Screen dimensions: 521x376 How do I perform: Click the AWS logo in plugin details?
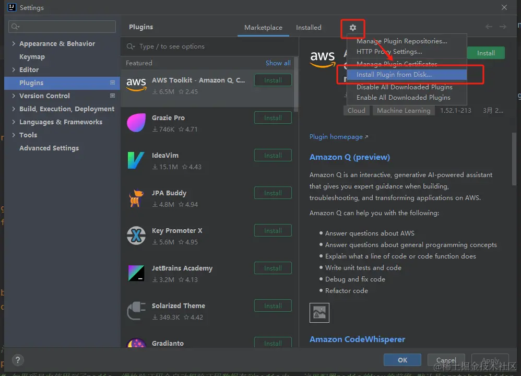click(322, 59)
